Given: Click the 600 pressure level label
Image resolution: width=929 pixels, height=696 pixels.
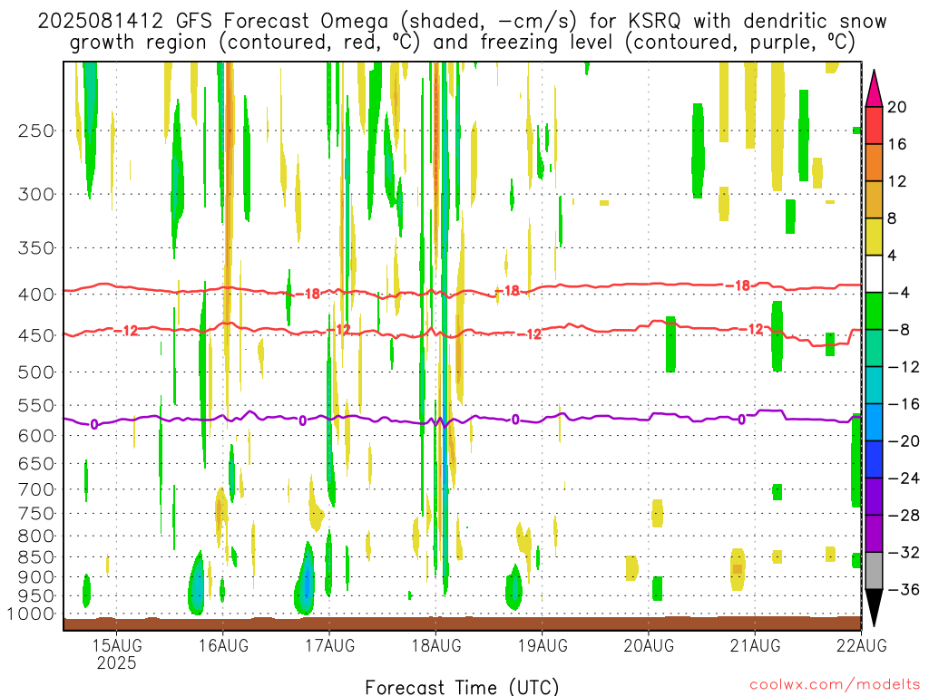Looking at the screenshot, I should (x=36, y=436).
